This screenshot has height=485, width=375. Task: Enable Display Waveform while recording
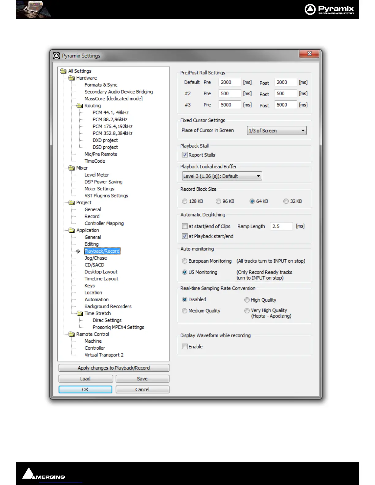click(185, 347)
